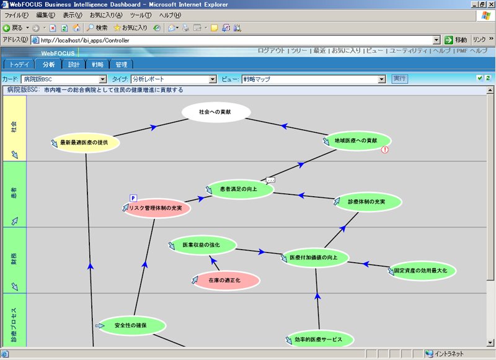Click the speech bubble comment icon above 患者満足の向上
Image resolution: width=496 pixels, height=360 pixels.
point(270,180)
